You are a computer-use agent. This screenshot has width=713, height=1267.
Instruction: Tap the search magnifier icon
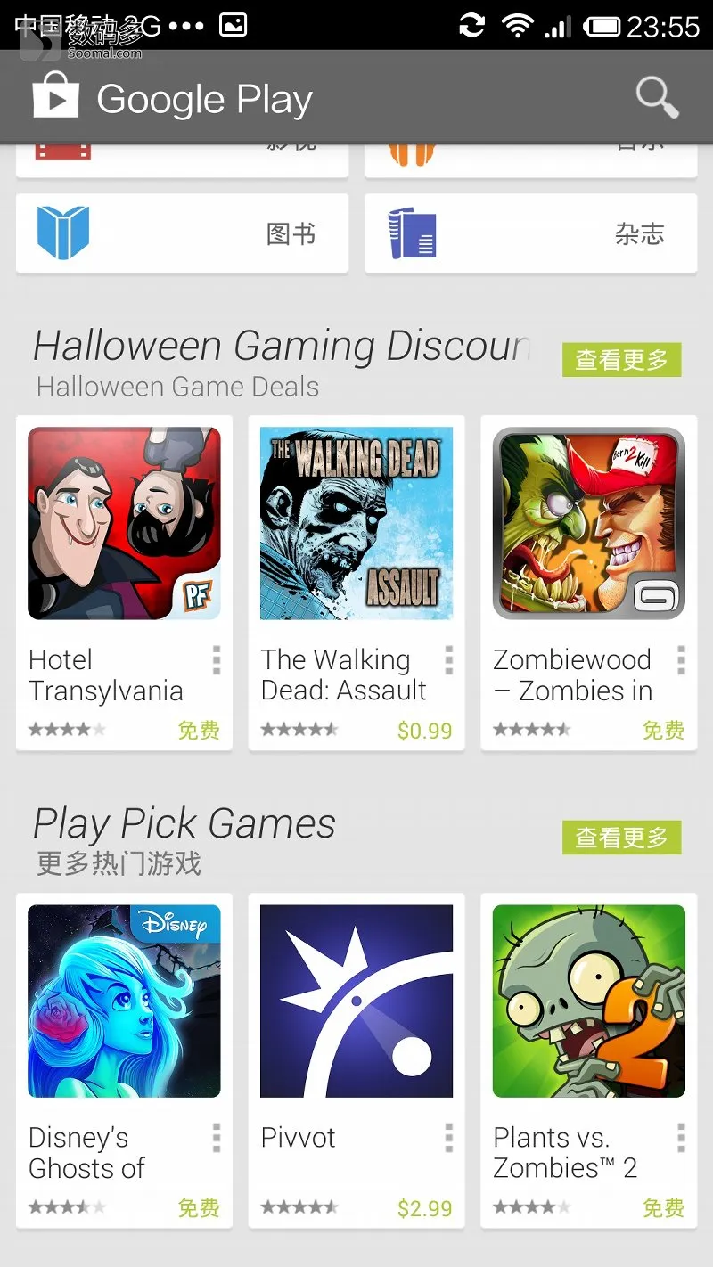pos(658,97)
